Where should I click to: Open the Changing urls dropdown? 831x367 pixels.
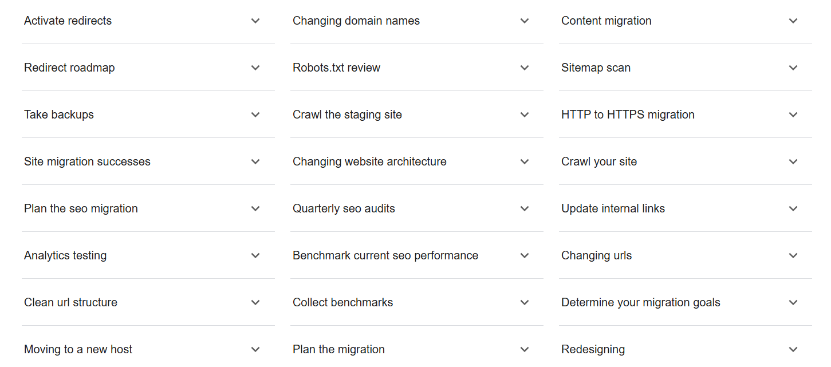coord(793,256)
